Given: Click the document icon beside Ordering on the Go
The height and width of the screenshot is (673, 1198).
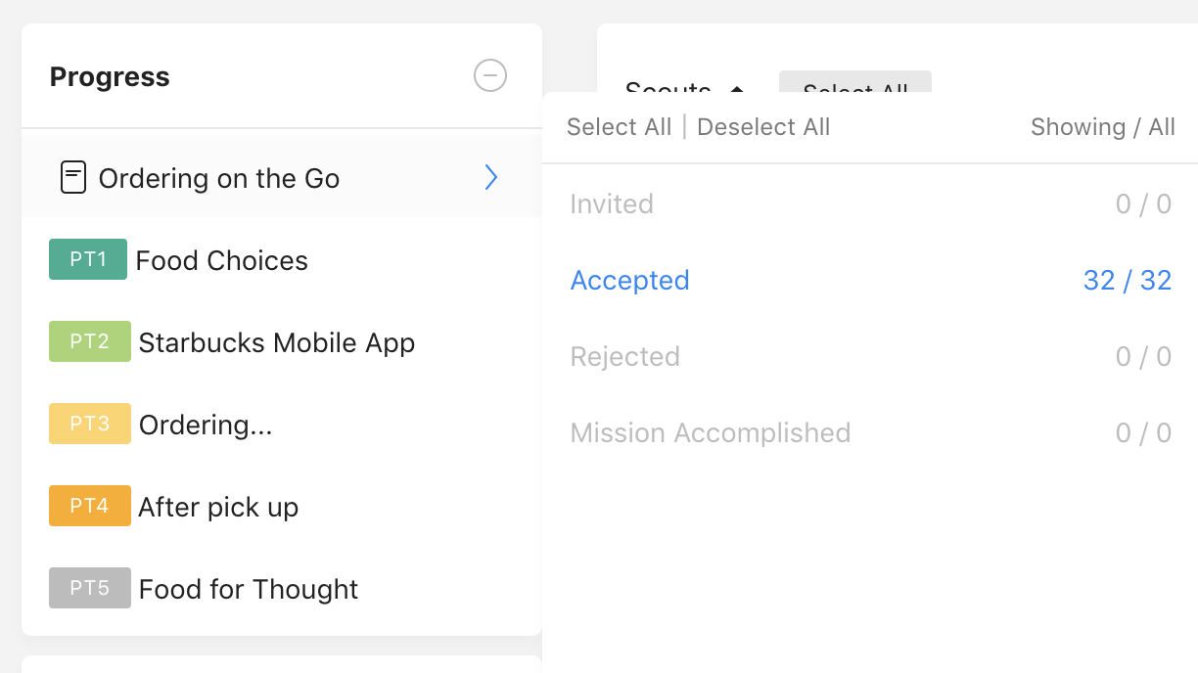Looking at the screenshot, I should pyautogui.click(x=73, y=177).
